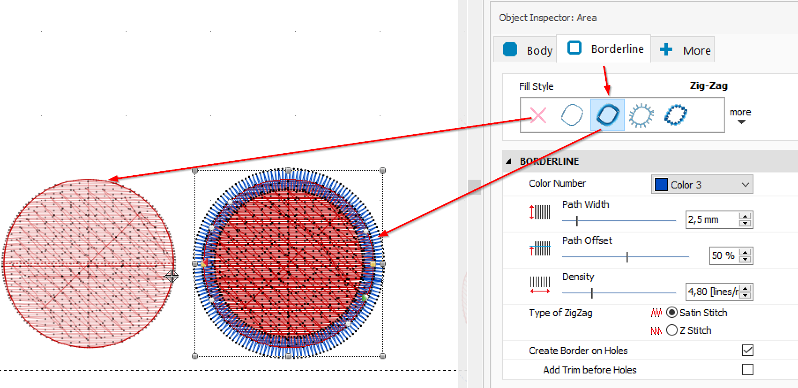Click the top-right selection handle
This screenshot has width=798, height=388.
click(382, 170)
